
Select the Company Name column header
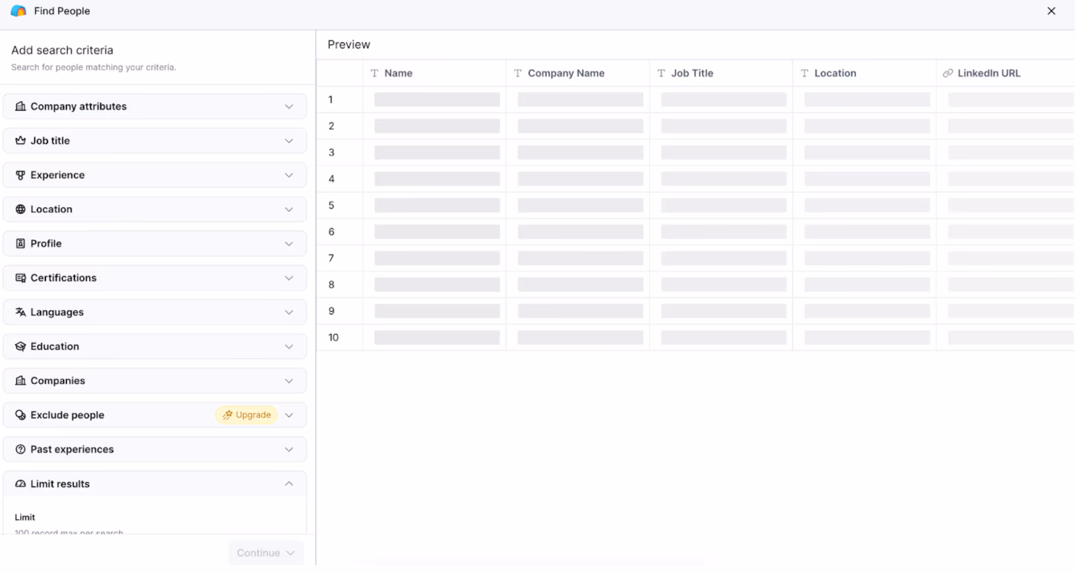click(x=566, y=73)
